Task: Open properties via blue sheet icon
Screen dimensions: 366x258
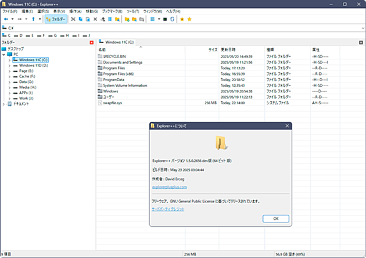Action: point(110,19)
